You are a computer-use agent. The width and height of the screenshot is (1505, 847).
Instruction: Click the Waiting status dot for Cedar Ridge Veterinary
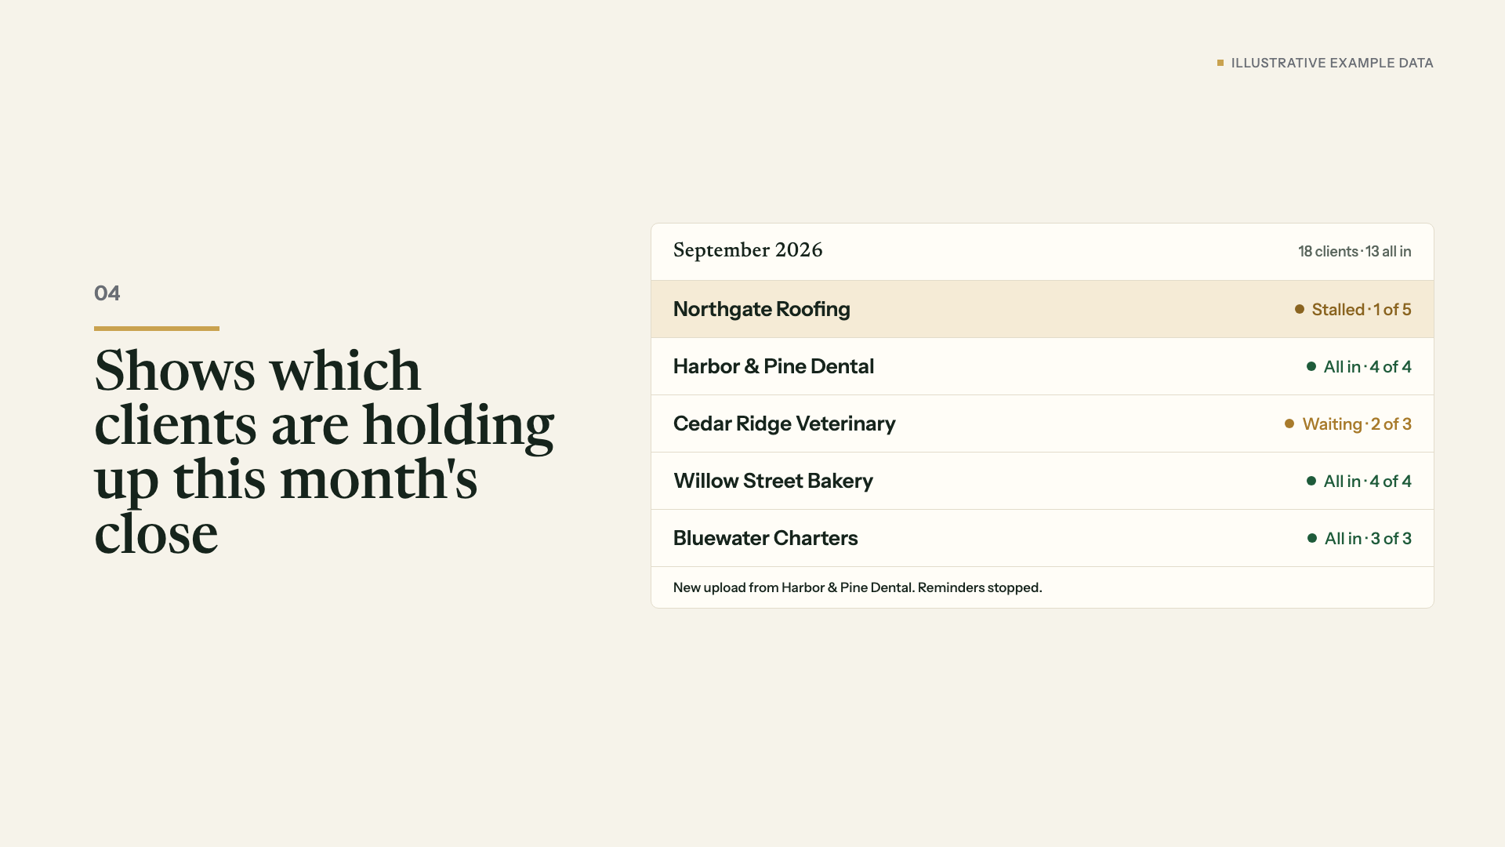click(x=1289, y=423)
